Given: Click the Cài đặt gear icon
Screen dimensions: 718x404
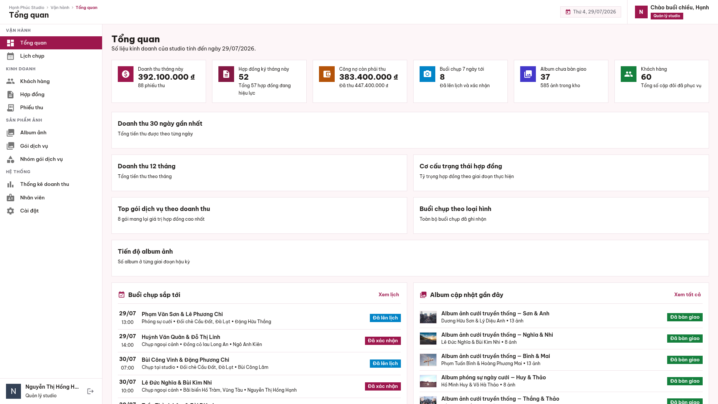Looking at the screenshot, I should 10,211.
